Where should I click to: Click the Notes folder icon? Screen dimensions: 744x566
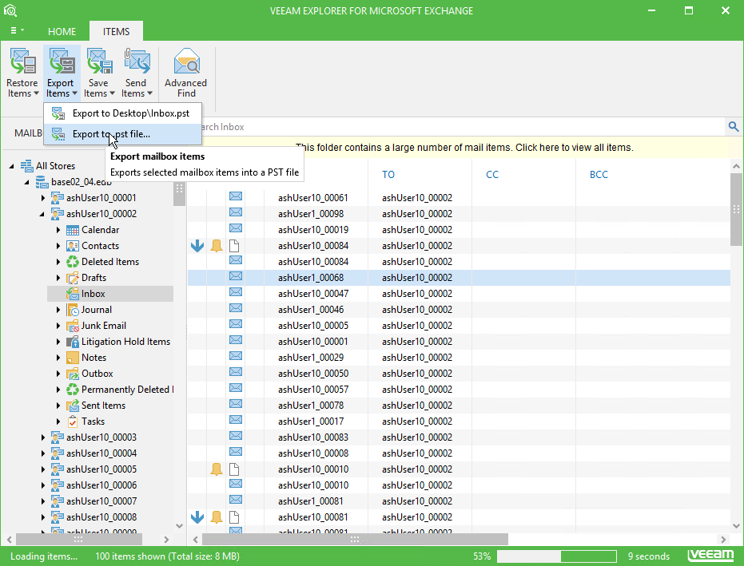(73, 358)
